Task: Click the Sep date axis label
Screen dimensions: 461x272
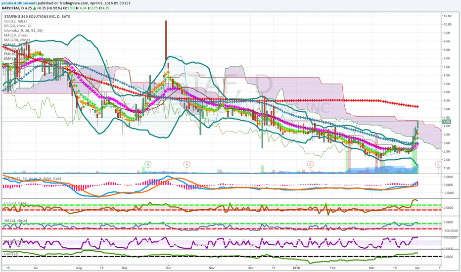Action: (x=125, y=268)
